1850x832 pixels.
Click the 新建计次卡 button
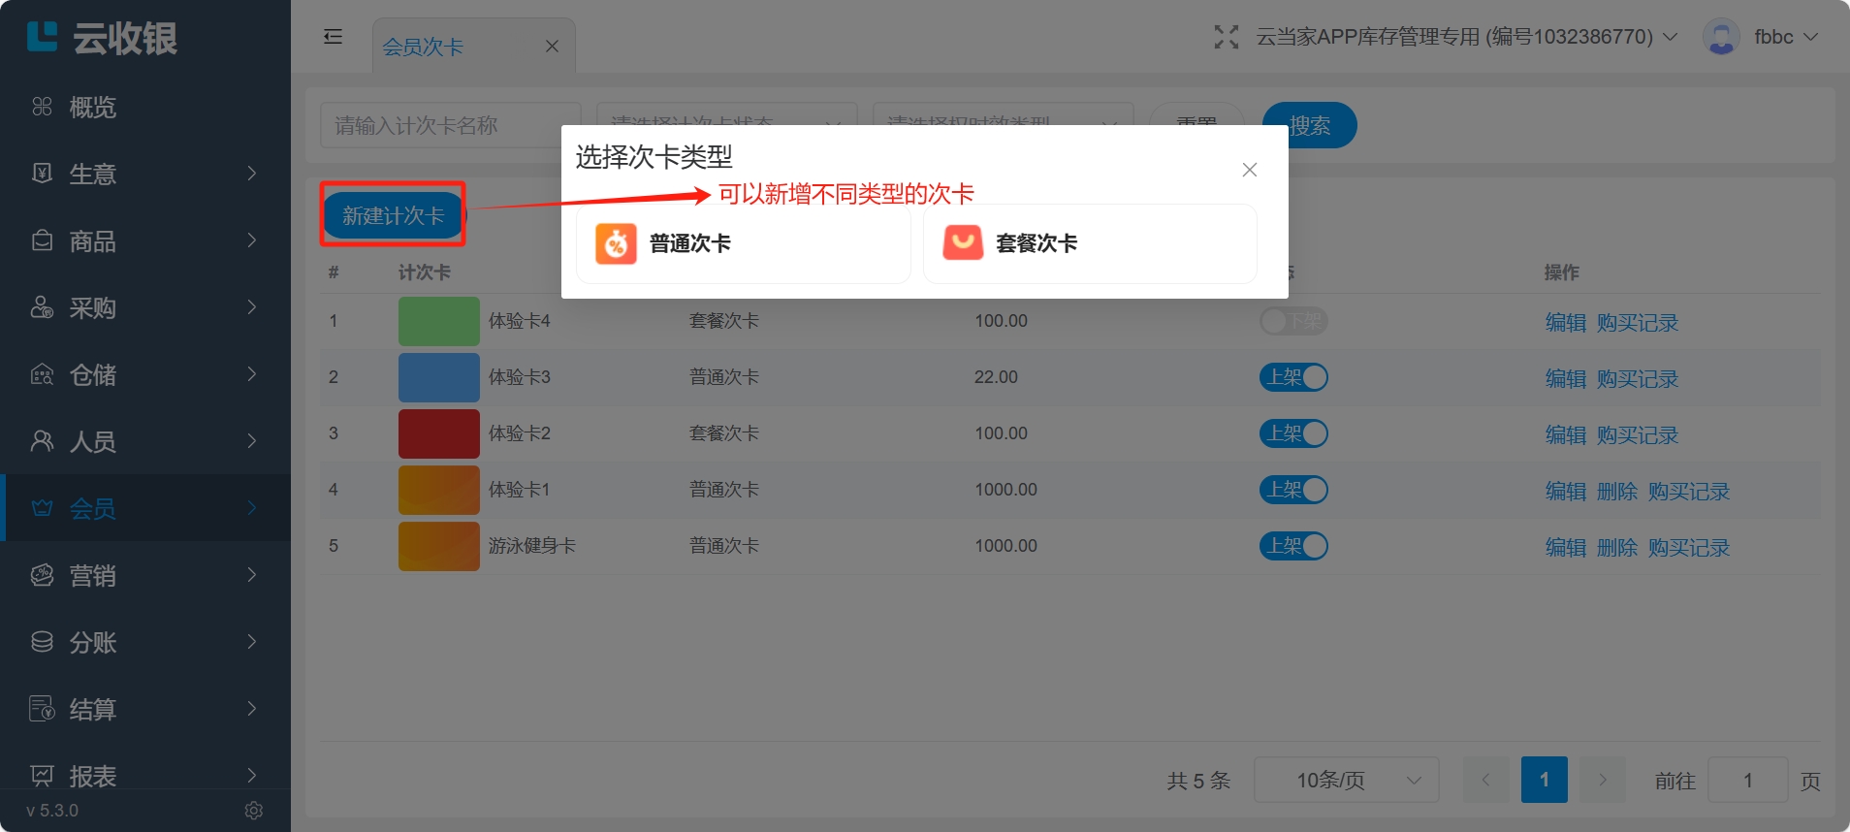(393, 215)
